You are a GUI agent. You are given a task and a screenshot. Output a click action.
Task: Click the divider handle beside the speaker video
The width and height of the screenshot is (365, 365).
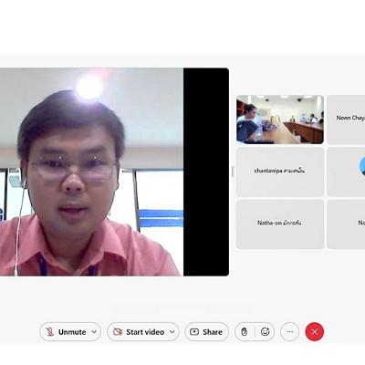233,172
